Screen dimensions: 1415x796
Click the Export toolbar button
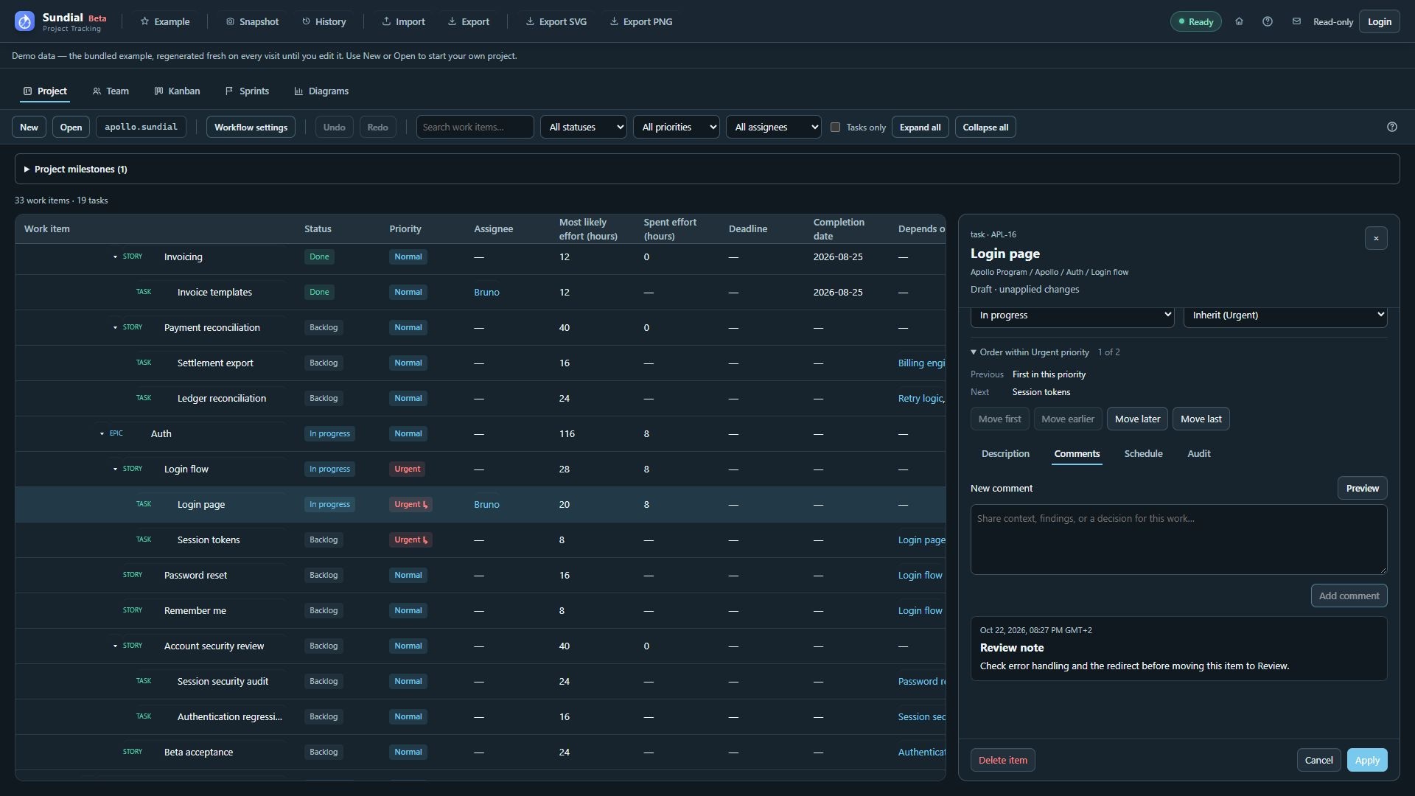(x=469, y=21)
